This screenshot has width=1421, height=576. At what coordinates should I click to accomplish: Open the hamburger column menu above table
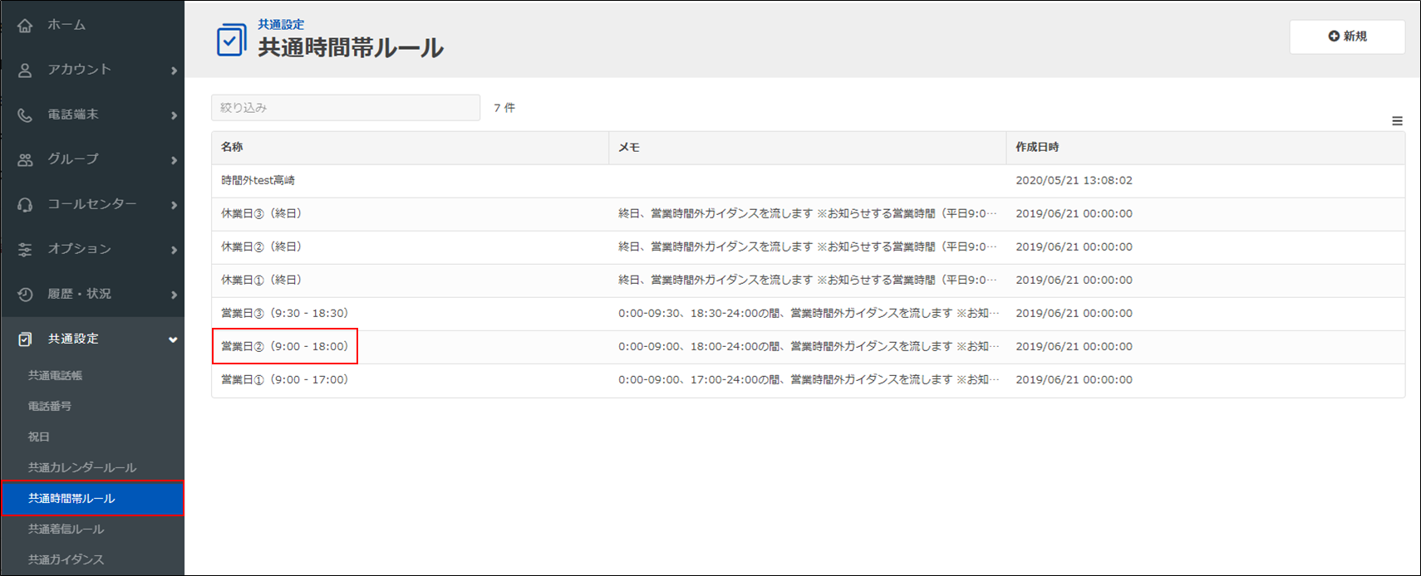click(1397, 121)
